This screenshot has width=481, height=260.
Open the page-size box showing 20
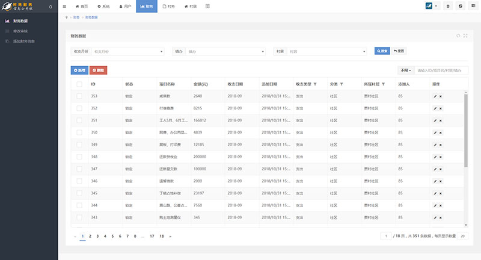tap(462, 236)
